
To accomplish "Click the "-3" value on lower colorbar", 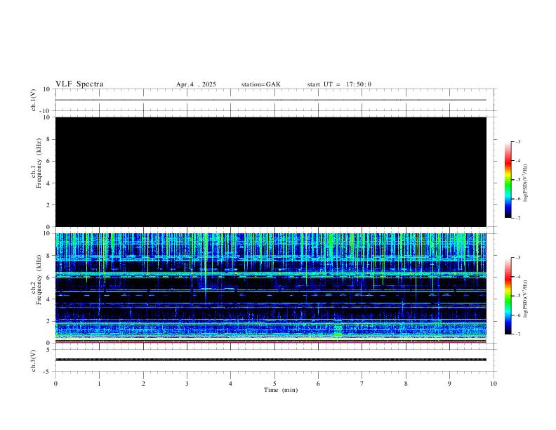I will tap(517, 258).
